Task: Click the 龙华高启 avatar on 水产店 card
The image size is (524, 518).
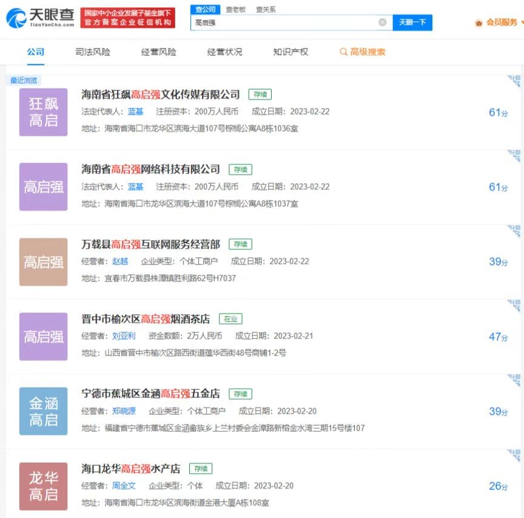Action: 42,486
